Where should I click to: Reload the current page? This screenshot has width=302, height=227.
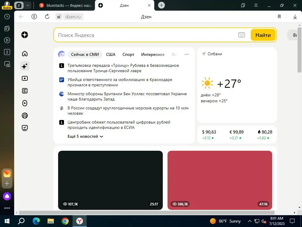coord(47,17)
